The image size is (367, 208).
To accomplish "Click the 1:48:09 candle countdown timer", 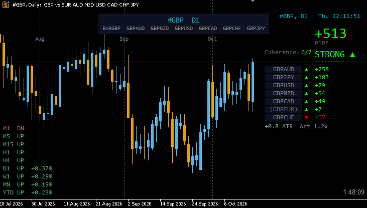I will [x=353, y=192].
